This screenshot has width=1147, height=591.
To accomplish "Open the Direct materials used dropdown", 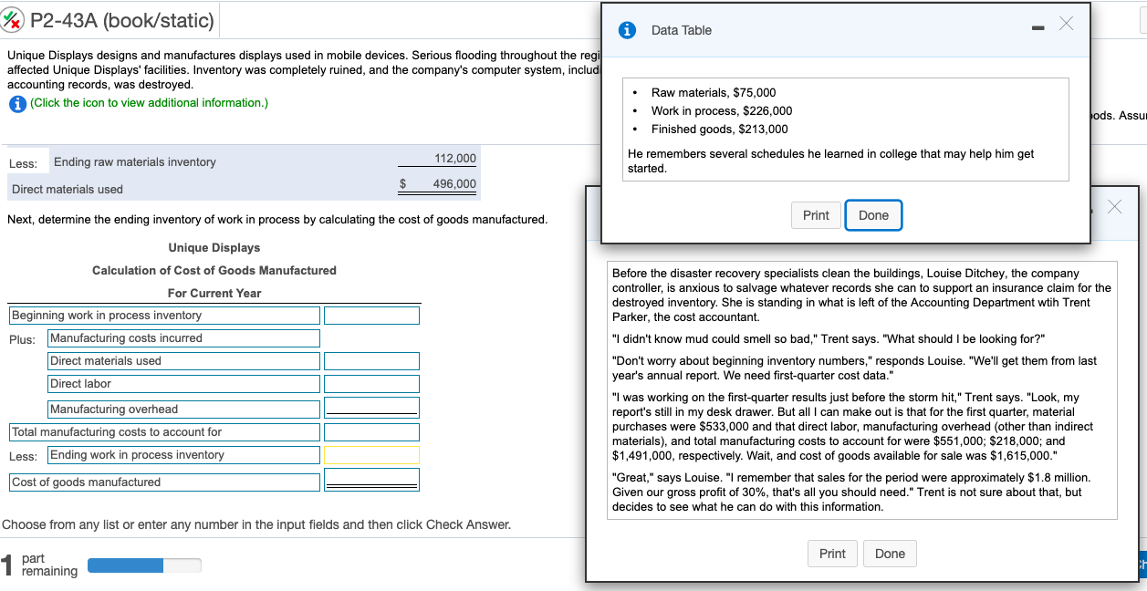I will tap(184, 361).
